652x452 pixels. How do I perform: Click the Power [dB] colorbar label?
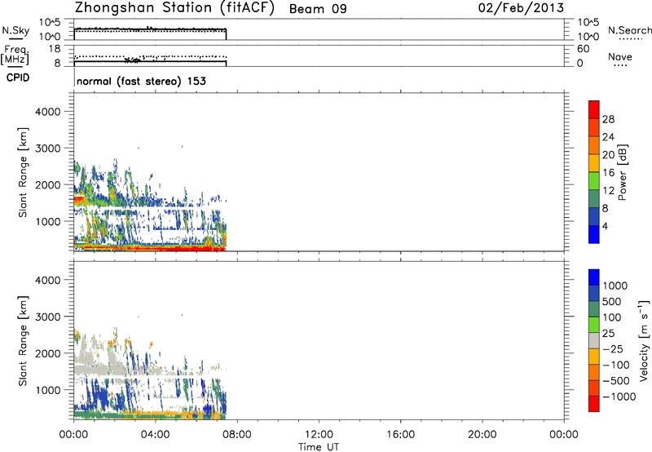tap(622, 172)
